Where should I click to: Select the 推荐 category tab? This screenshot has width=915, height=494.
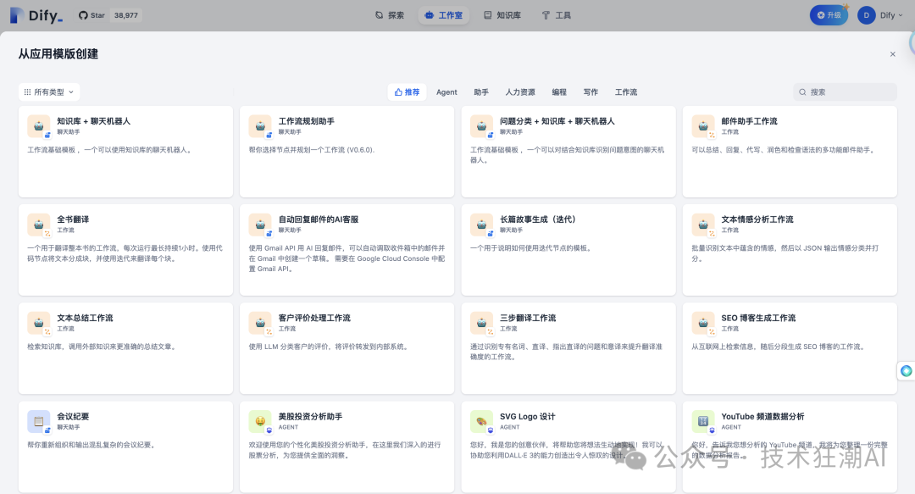pos(407,92)
